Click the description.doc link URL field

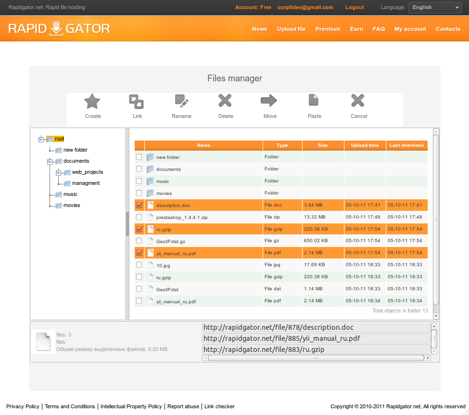(316, 327)
